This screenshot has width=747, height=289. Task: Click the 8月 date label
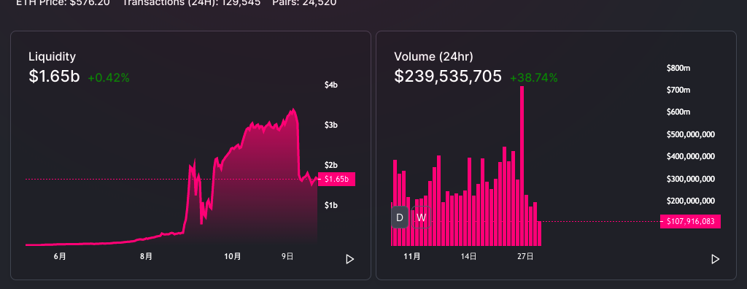[146, 257]
